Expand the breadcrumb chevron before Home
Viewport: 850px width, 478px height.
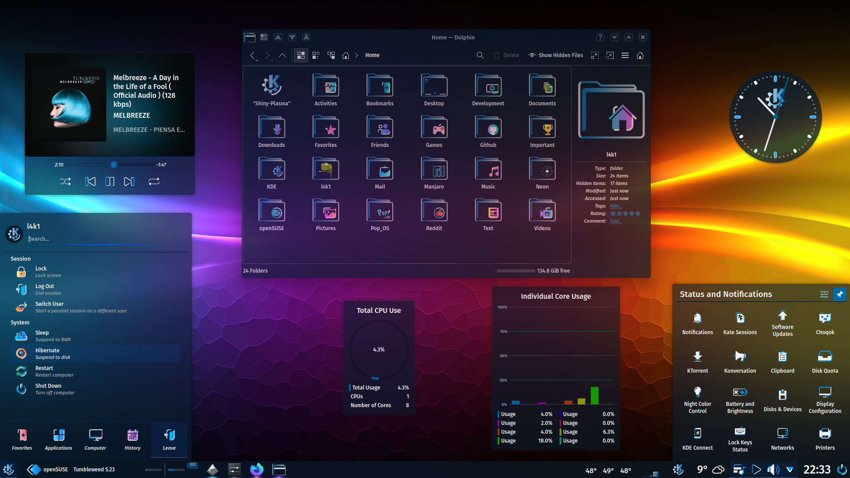[356, 55]
